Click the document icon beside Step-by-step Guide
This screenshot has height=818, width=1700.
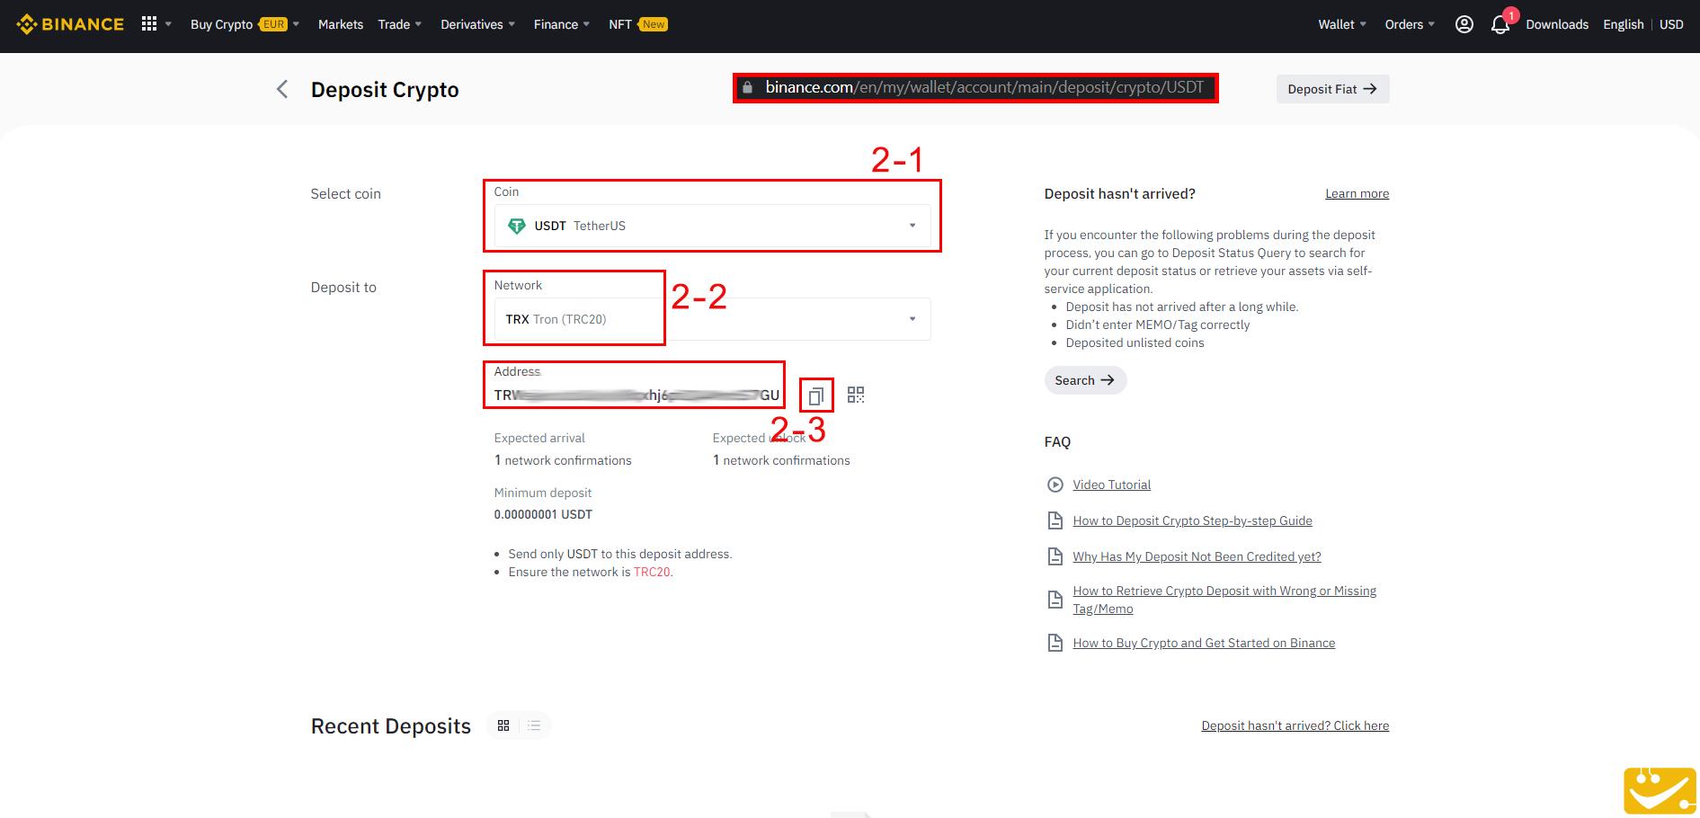coord(1055,520)
